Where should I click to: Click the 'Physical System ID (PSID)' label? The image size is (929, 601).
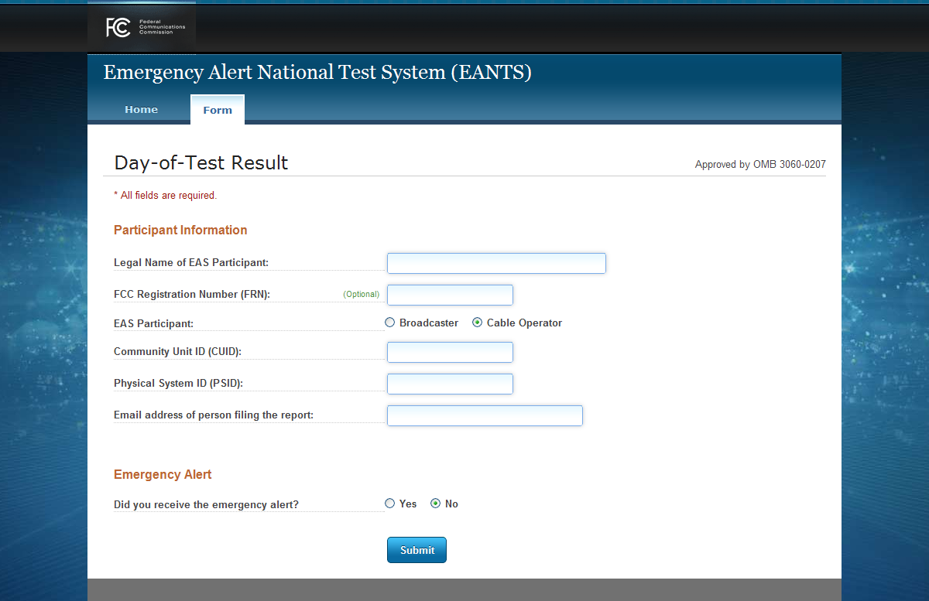[x=179, y=384]
